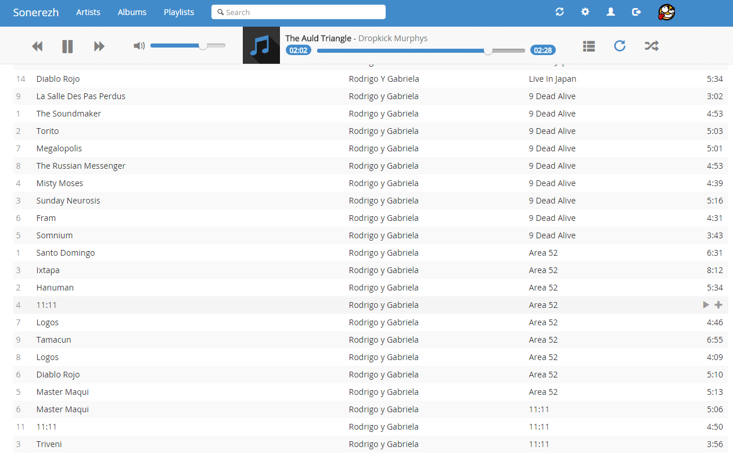Image resolution: width=733 pixels, height=454 pixels.
Task: Click the user avatar image
Action: tap(667, 12)
